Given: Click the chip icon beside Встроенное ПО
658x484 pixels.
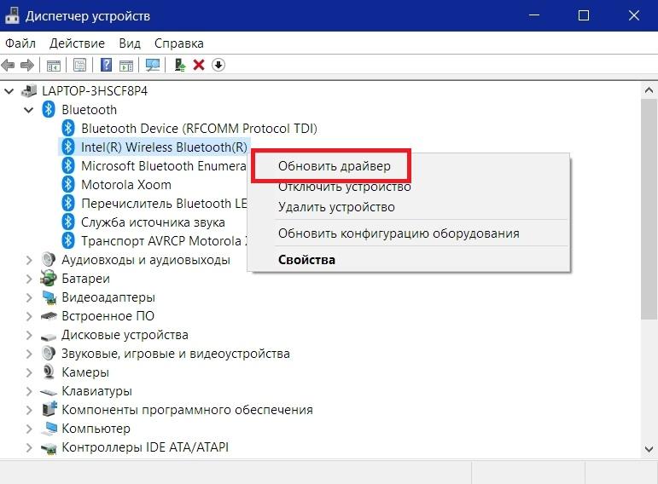Looking at the screenshot, I should [x=49, y=316].
